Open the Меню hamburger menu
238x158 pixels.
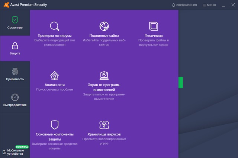[x=209, y=5]
